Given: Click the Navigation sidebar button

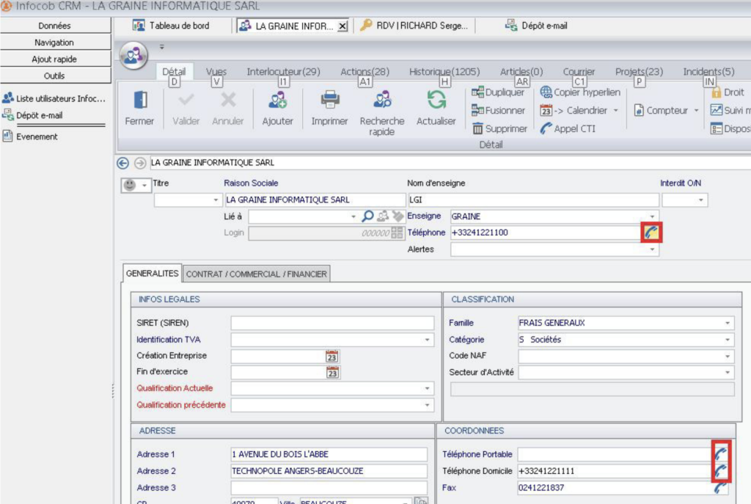Looking at the screenshot, I should (54, 43).
